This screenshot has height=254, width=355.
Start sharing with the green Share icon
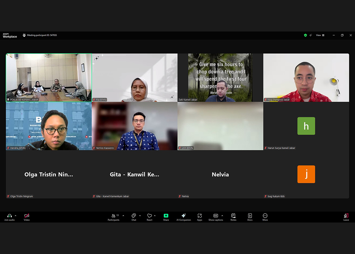point(166,216)
